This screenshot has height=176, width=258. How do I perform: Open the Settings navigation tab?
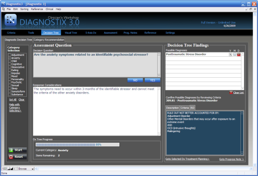coord(170,33)
